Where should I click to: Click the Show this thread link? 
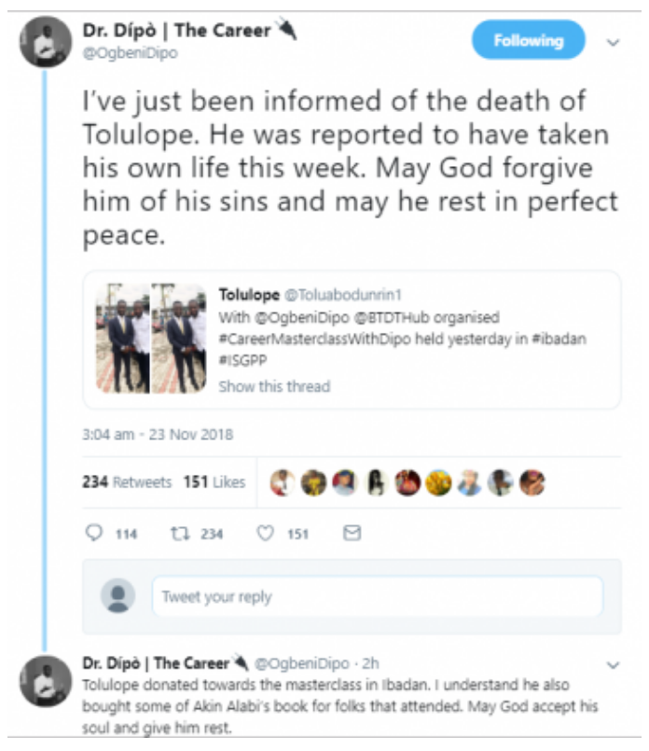tap(274, 386)
